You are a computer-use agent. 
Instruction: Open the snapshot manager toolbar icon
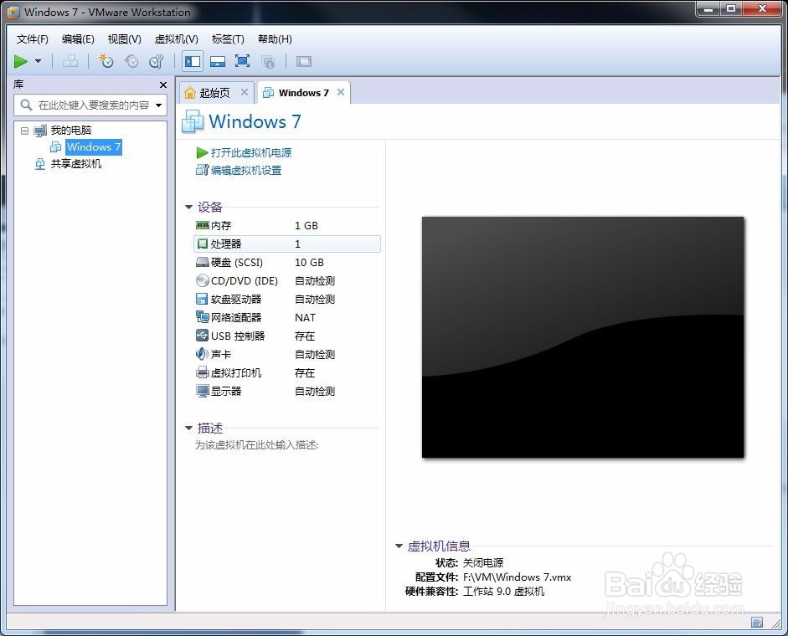[157, 61]
